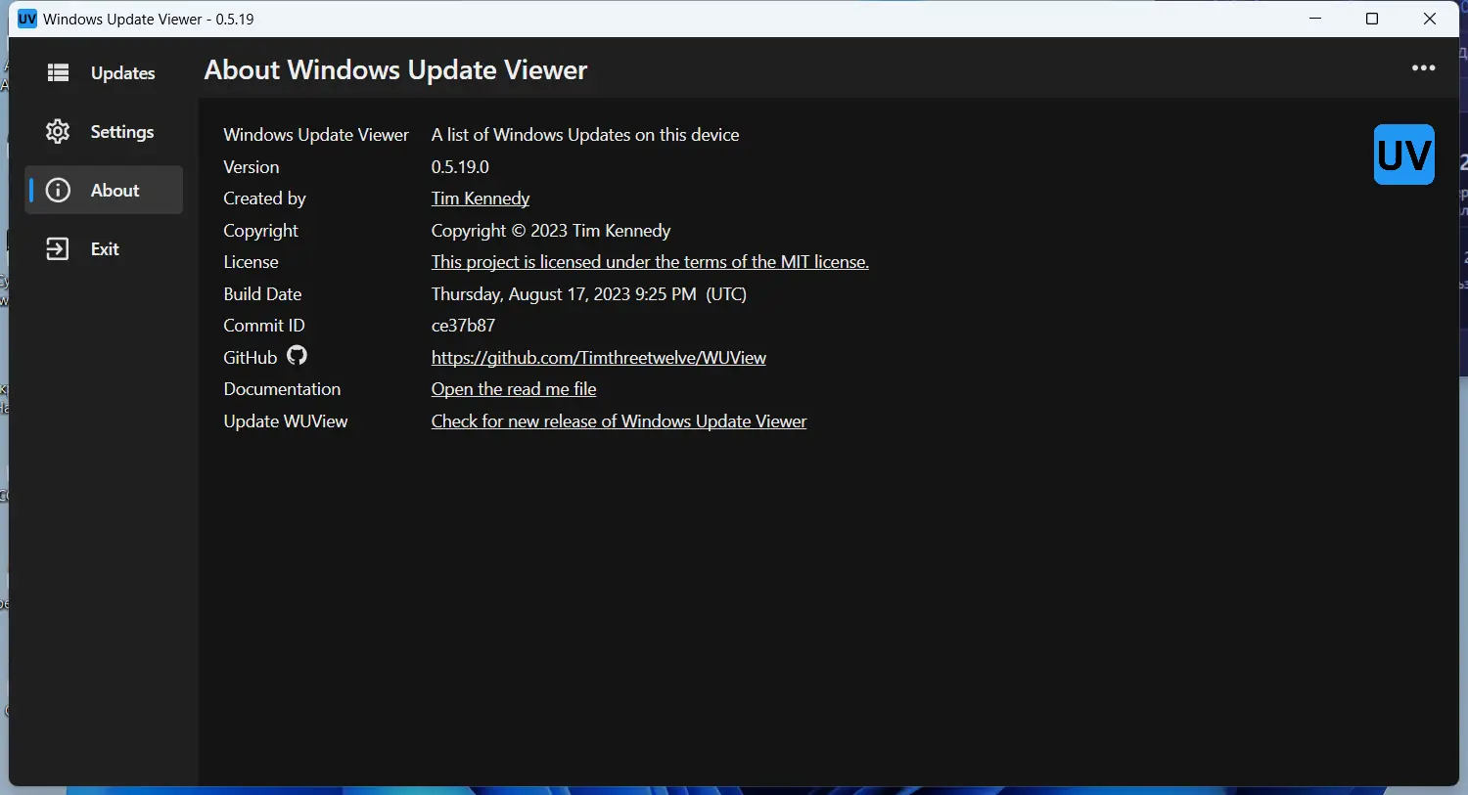Click the 'GitHub' row label text
1468x795 pixels.
coord(251,358)
